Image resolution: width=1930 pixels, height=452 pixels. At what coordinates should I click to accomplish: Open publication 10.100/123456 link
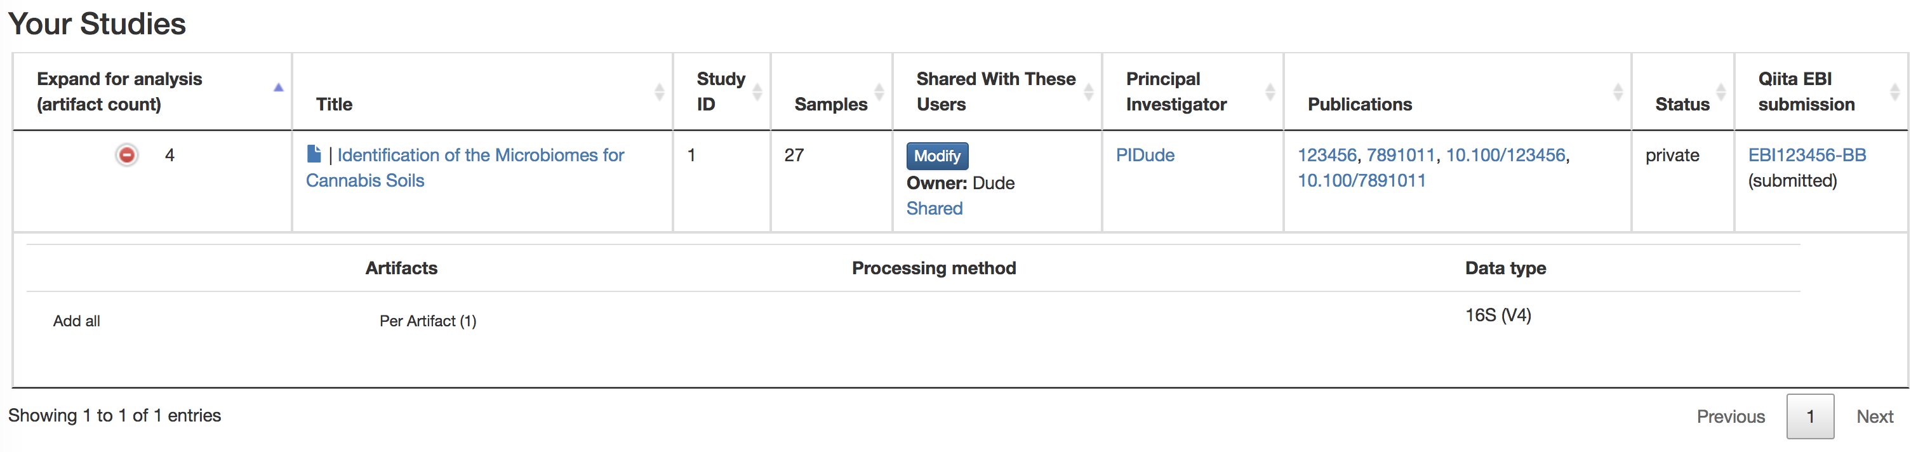[x=1505, y=155]
